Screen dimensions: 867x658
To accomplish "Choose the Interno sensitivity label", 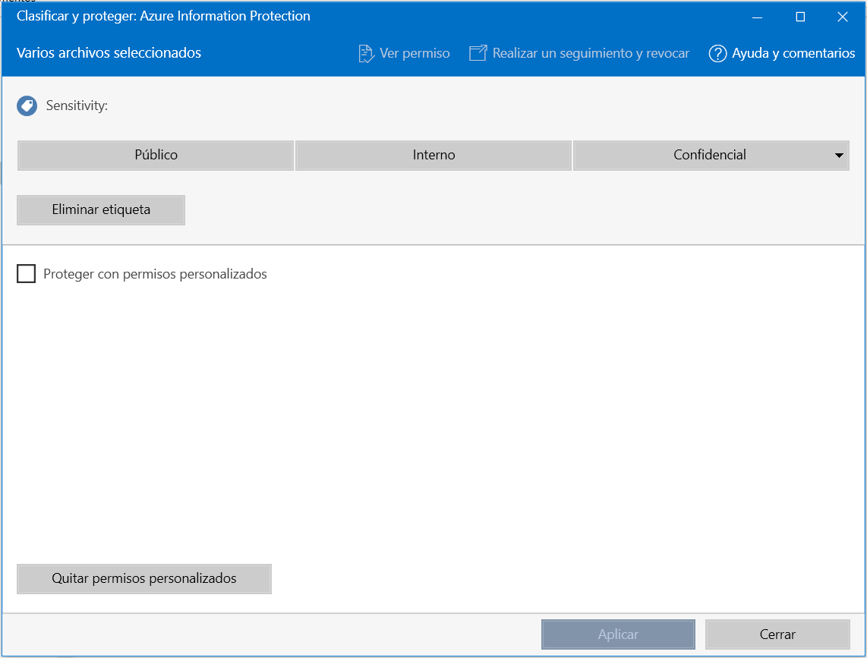I will 433,156.
